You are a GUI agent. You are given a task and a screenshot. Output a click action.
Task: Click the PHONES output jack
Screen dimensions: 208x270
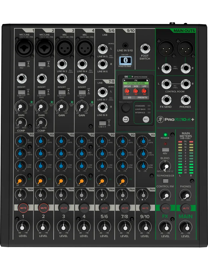click(x=185, y=100)
